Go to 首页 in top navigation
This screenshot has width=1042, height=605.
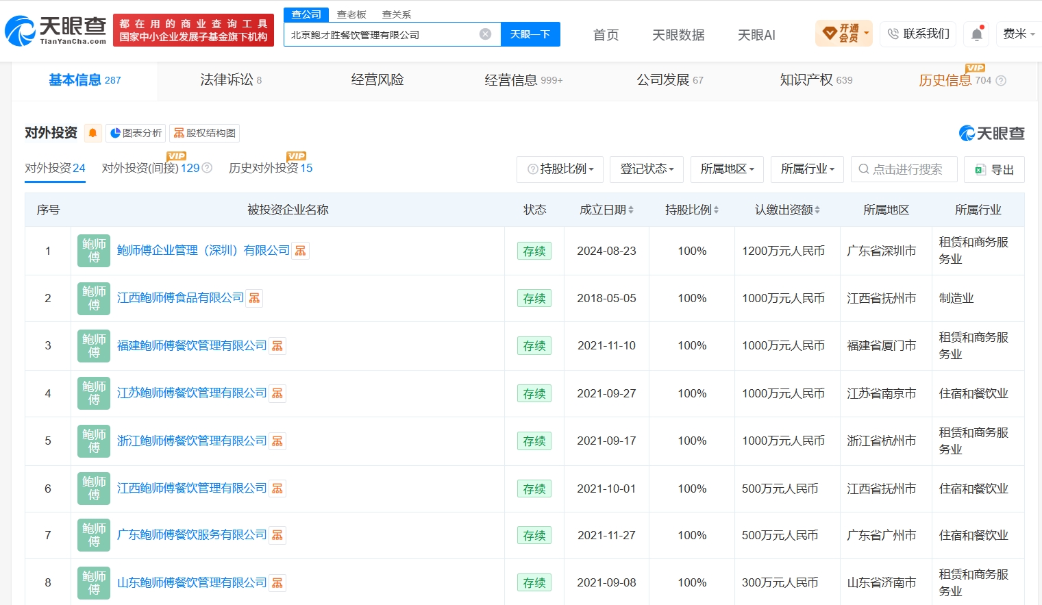pos(606,34)
